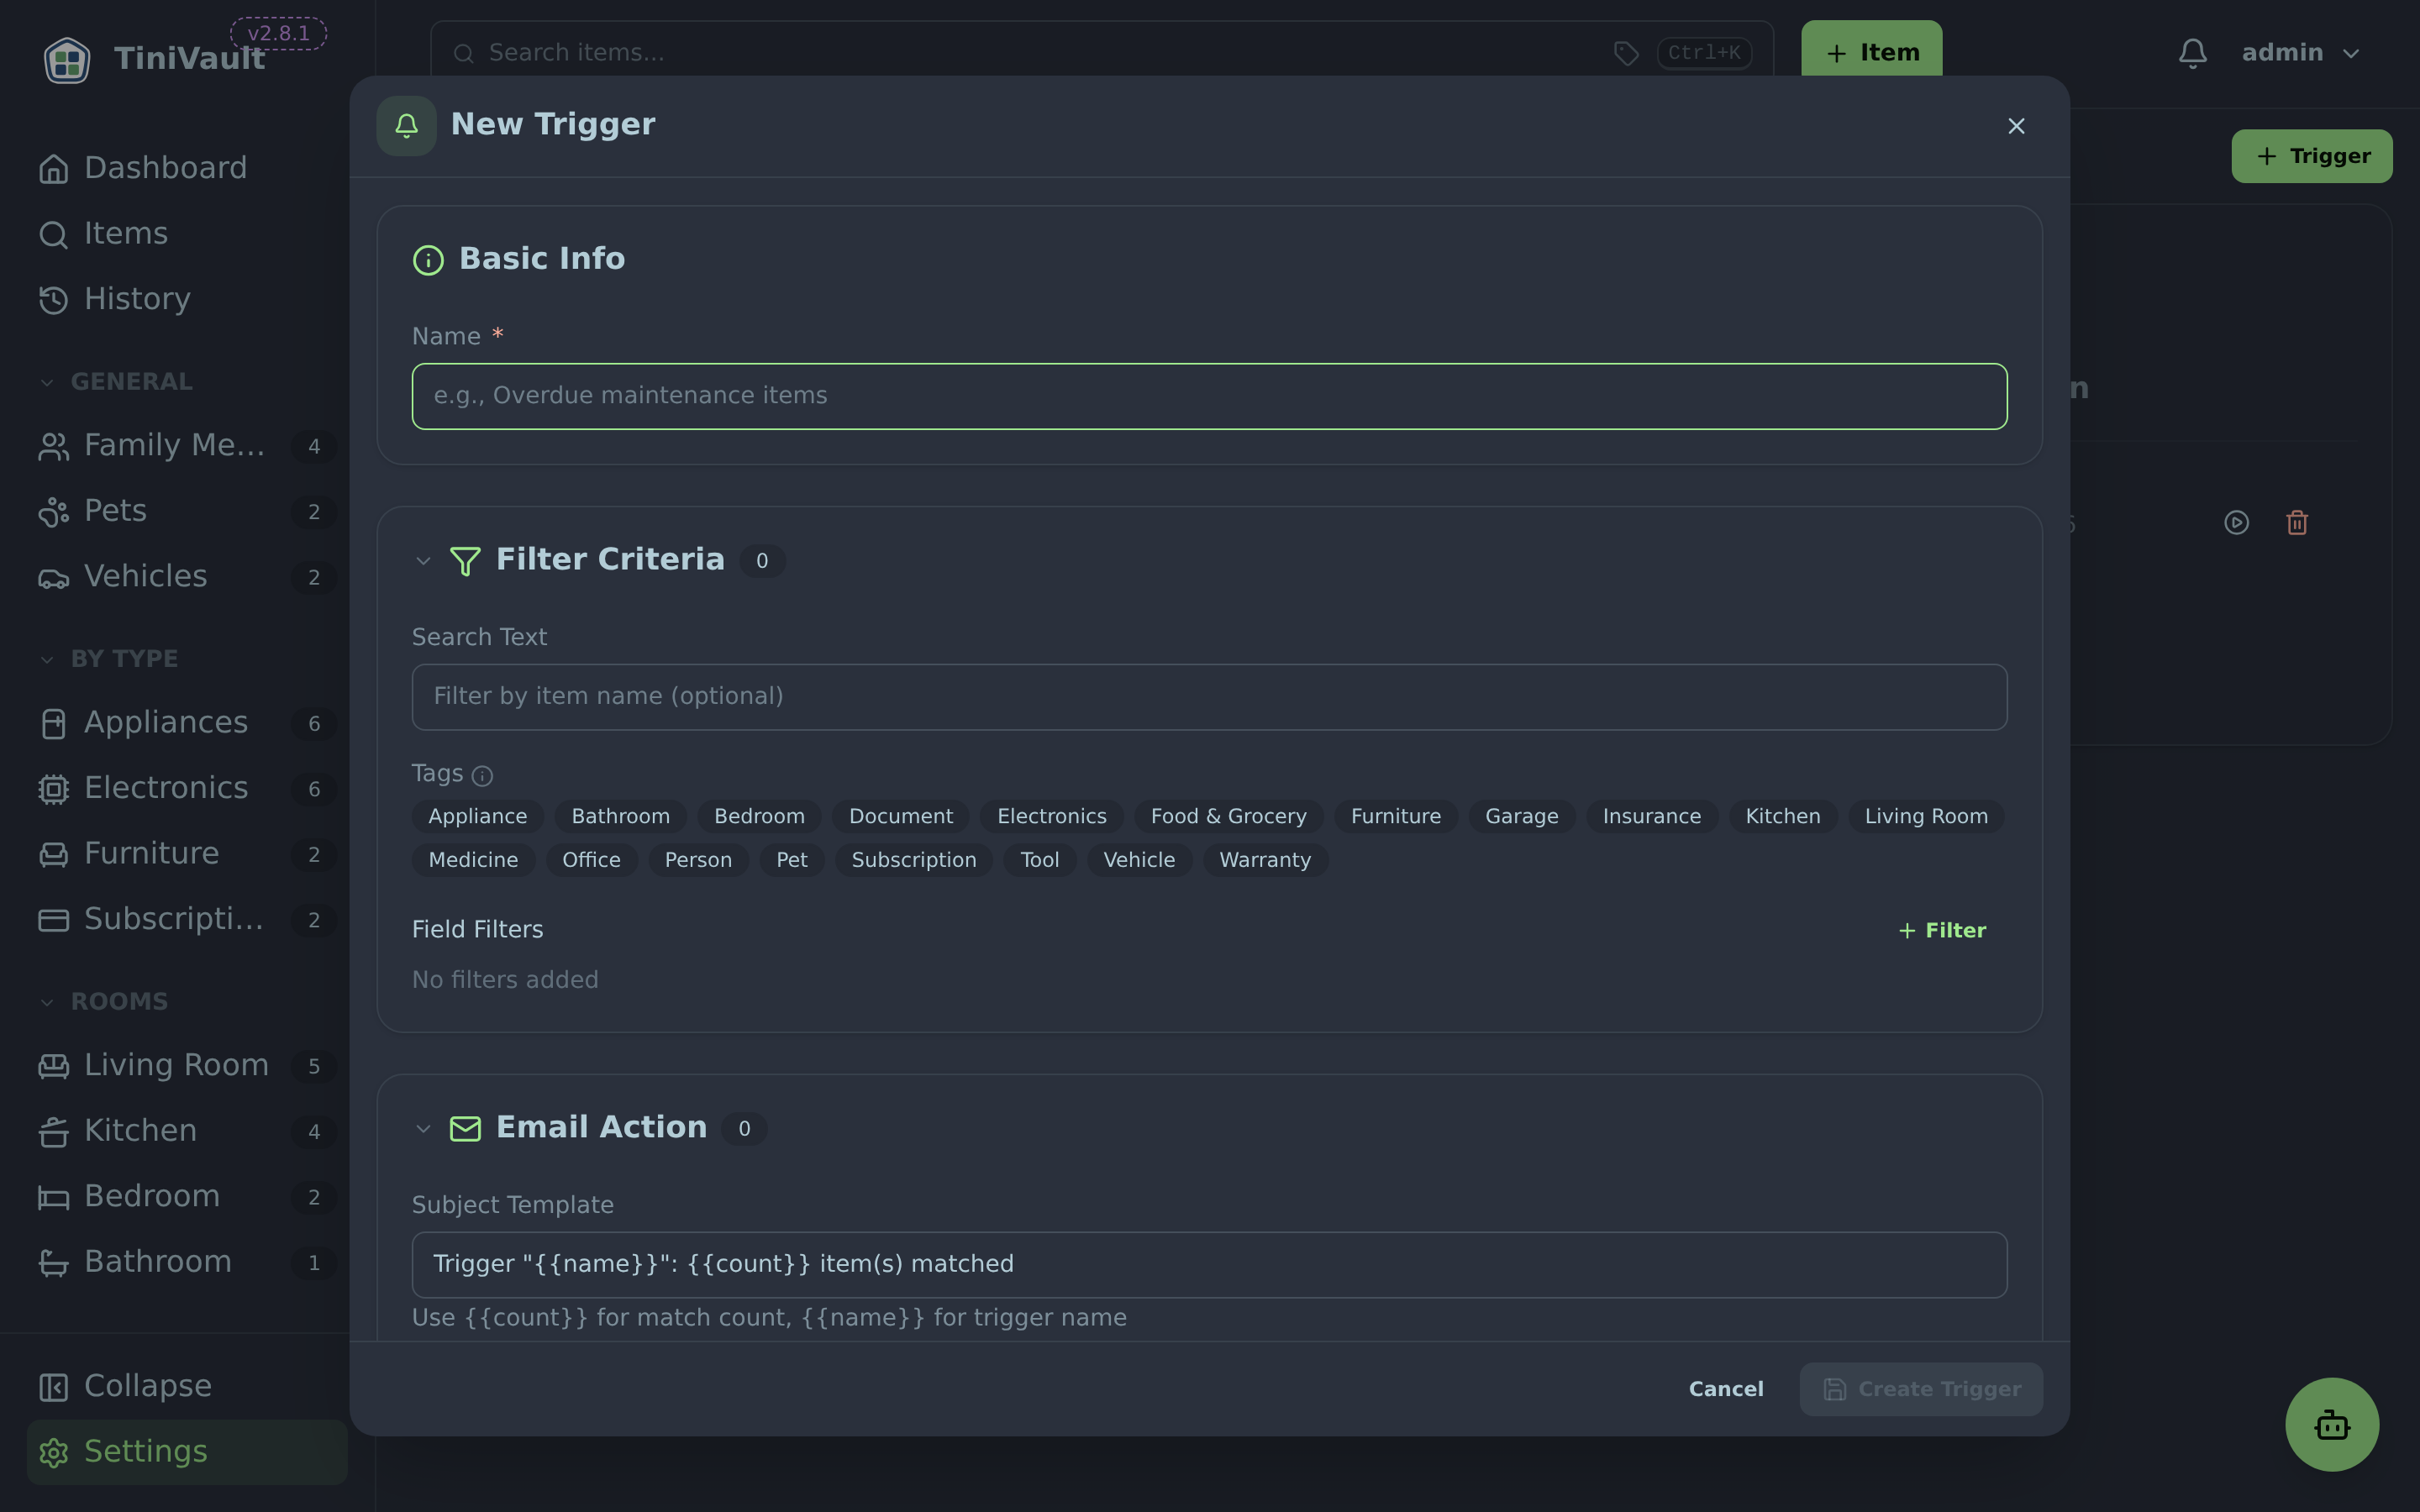Open the Bedroom room in the sidebar
Viewport: 2420px width, 1512px height.
click(187, 1196)
